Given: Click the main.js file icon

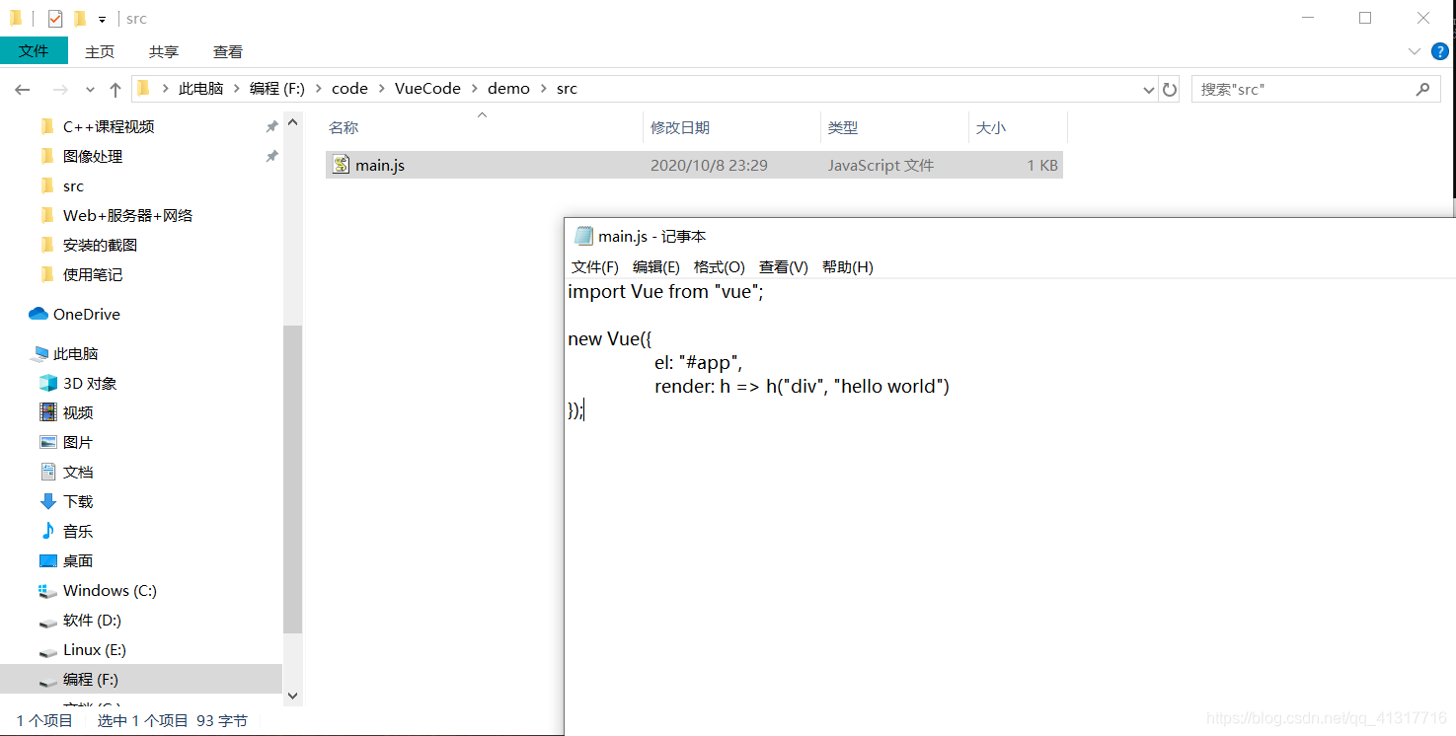Looking at the screenshot, I should click(x=341, y=165).
